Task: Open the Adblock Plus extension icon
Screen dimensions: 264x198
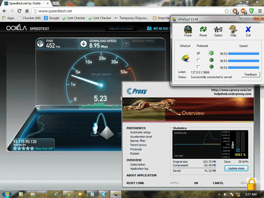Action: point(243,11)
